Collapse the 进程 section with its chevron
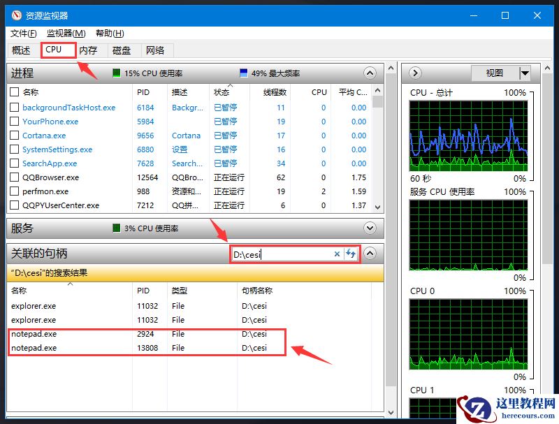 370,73
